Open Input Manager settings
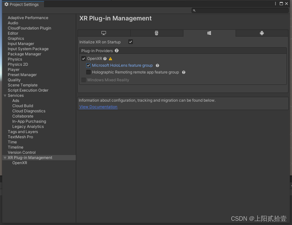Viewport: 292px width, 225px height. click(21, 44)
